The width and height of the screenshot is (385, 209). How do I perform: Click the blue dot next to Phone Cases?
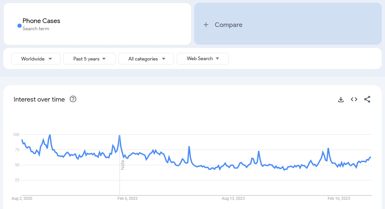coord(19,26)
